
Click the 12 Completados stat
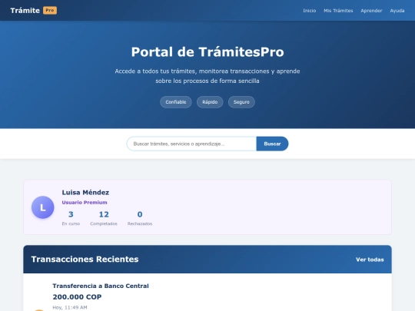(x=104, y=218)
